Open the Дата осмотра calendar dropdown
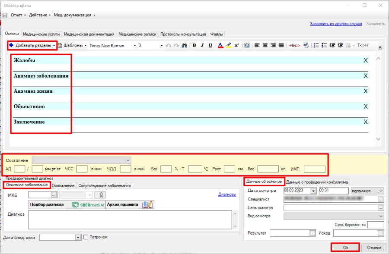The height and width of the screenshot is (254, 389). (313, 191)
